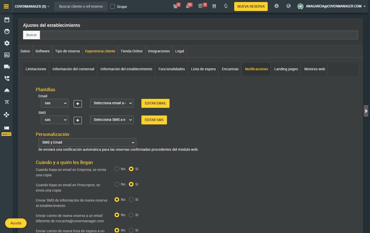Open the Motores web sub-tab

(x=315, y=69)
